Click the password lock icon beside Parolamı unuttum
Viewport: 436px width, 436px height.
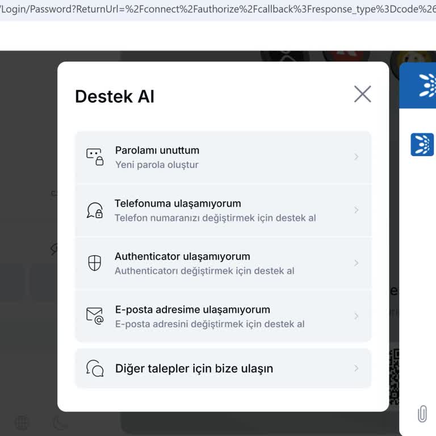95,157
